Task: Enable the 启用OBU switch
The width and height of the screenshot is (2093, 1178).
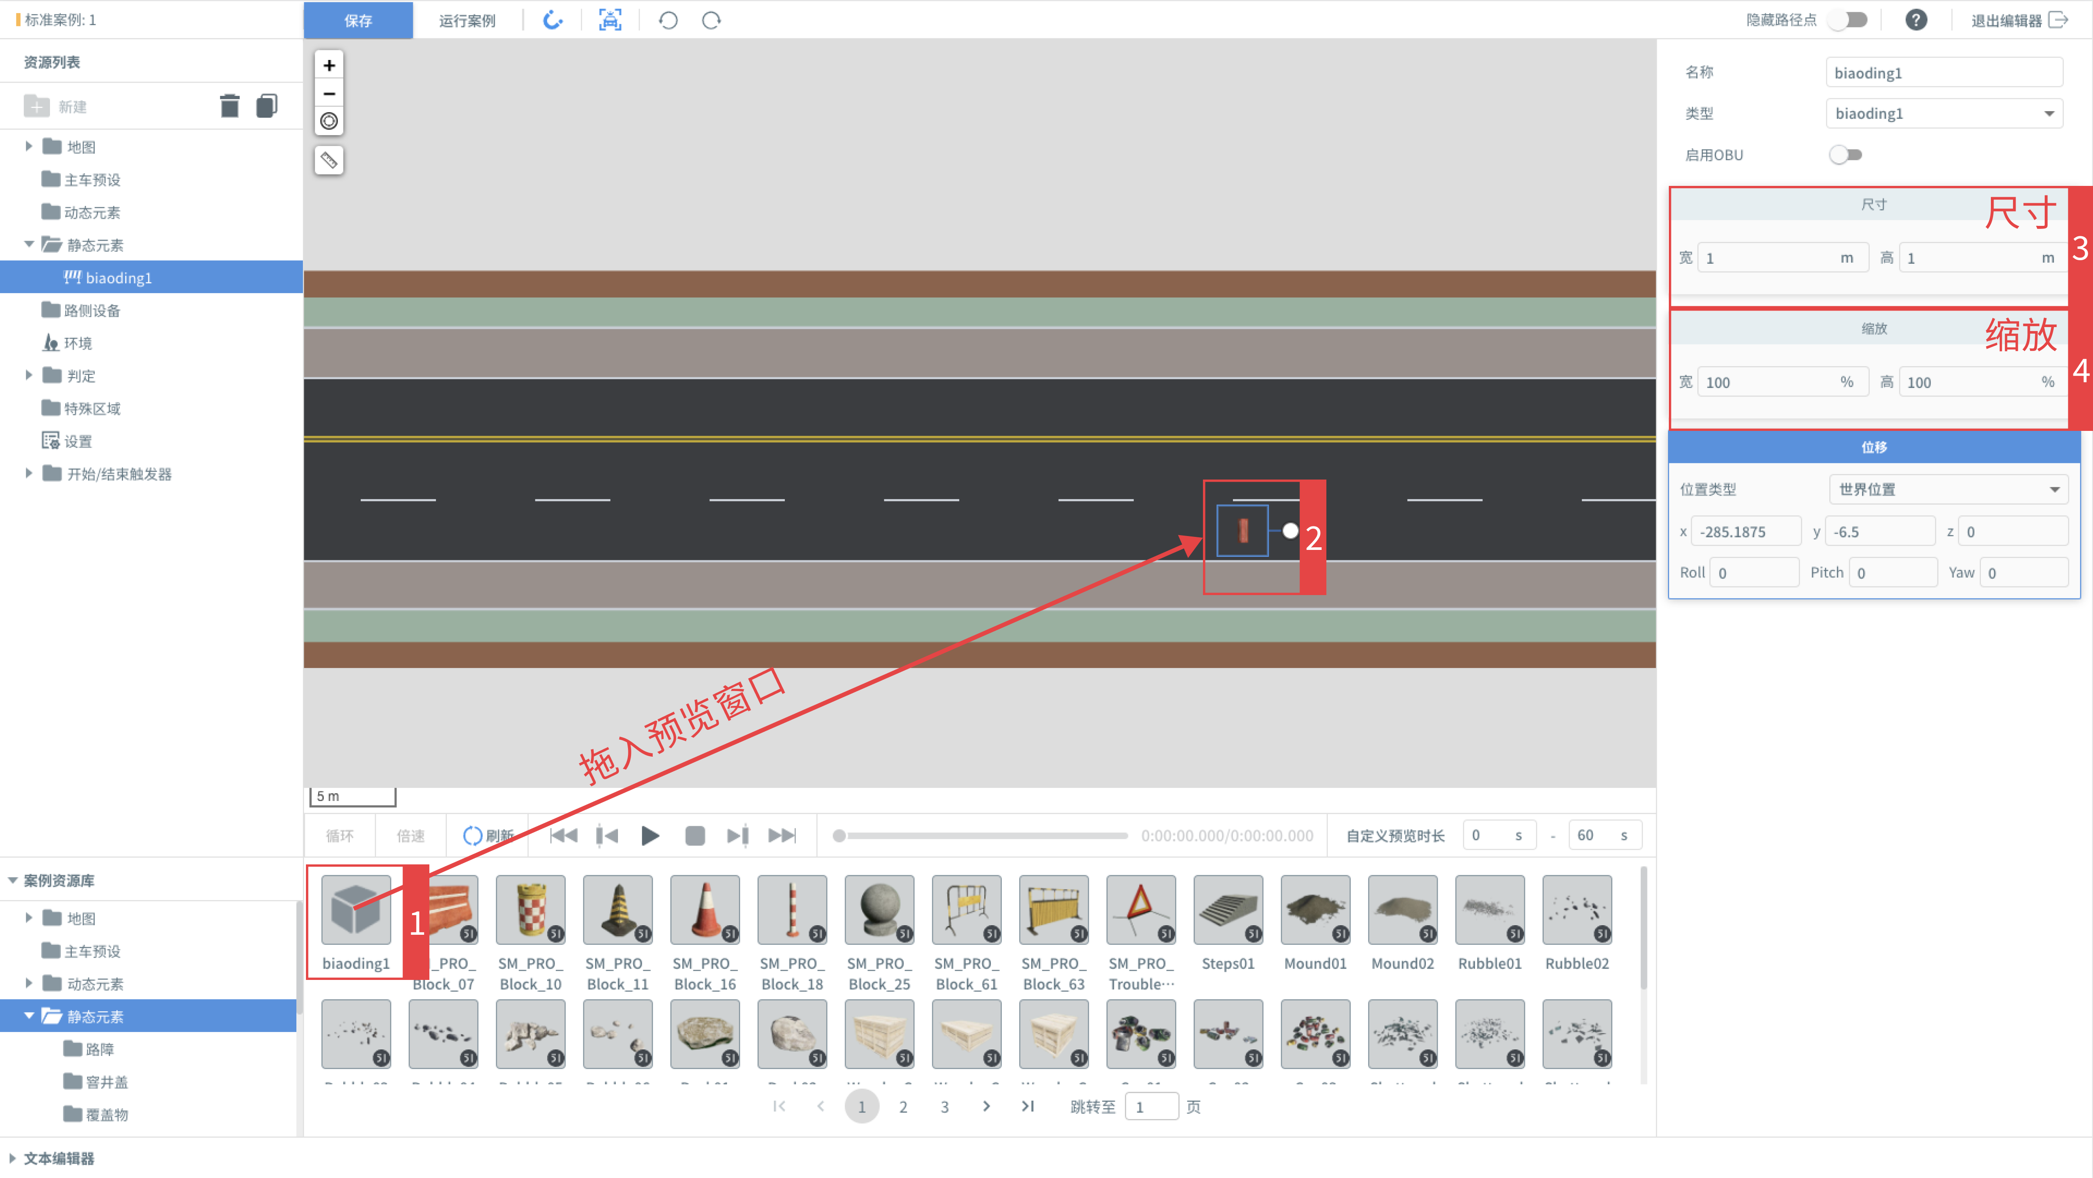Action: tap(1845, 155)
